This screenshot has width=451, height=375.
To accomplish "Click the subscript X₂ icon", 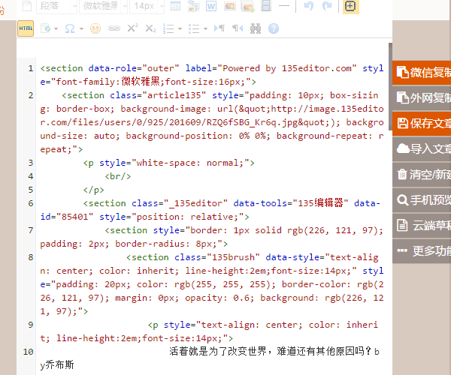I will 150,28.
